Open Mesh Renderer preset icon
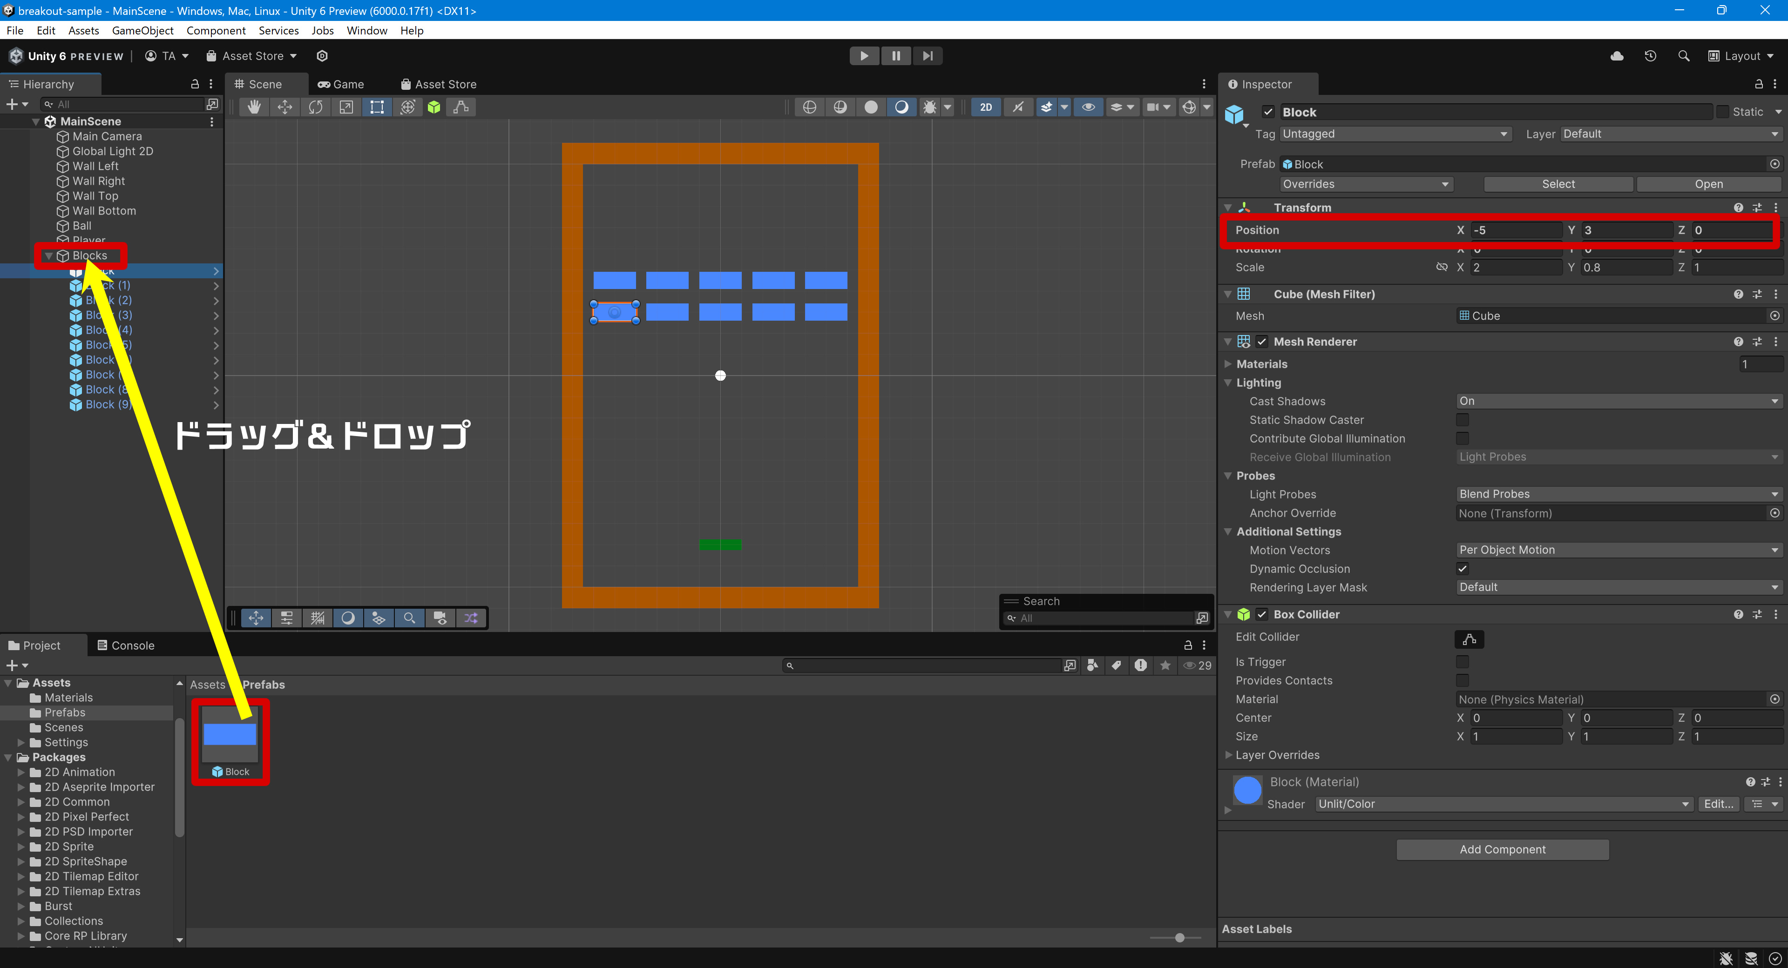 (1757, 342)
